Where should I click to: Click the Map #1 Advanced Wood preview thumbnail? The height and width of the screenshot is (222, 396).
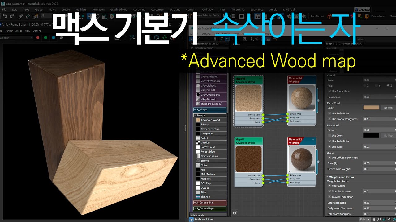tap(249, 159)
